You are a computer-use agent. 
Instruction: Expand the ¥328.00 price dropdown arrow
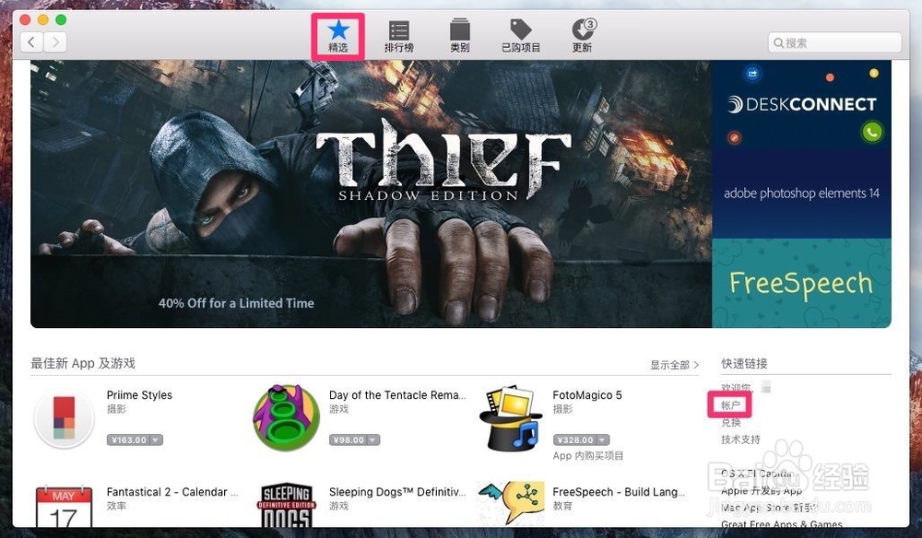[603, 440]
